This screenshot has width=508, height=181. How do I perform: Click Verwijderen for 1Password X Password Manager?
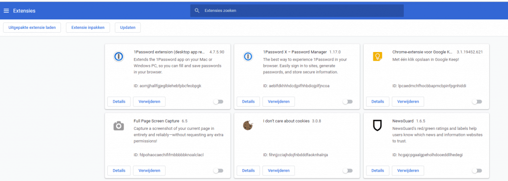point(279,102)
